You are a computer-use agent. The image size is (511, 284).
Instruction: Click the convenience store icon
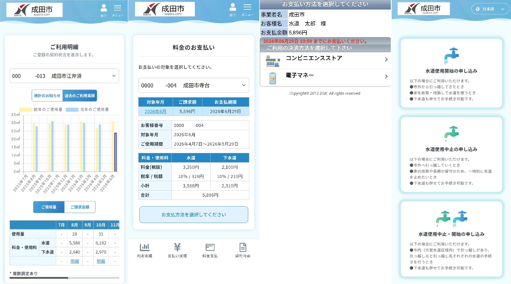point(273,61)
